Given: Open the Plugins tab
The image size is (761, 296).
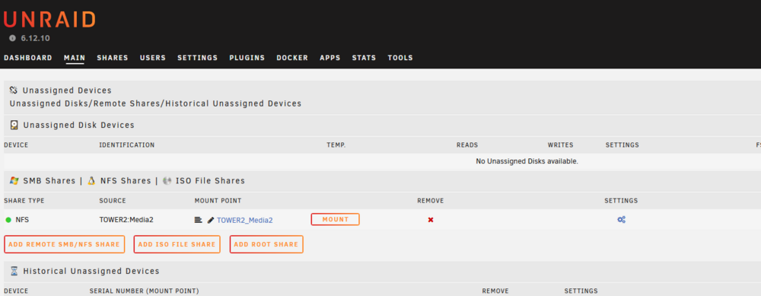Looking at the screenshot, I should [247, 58].
